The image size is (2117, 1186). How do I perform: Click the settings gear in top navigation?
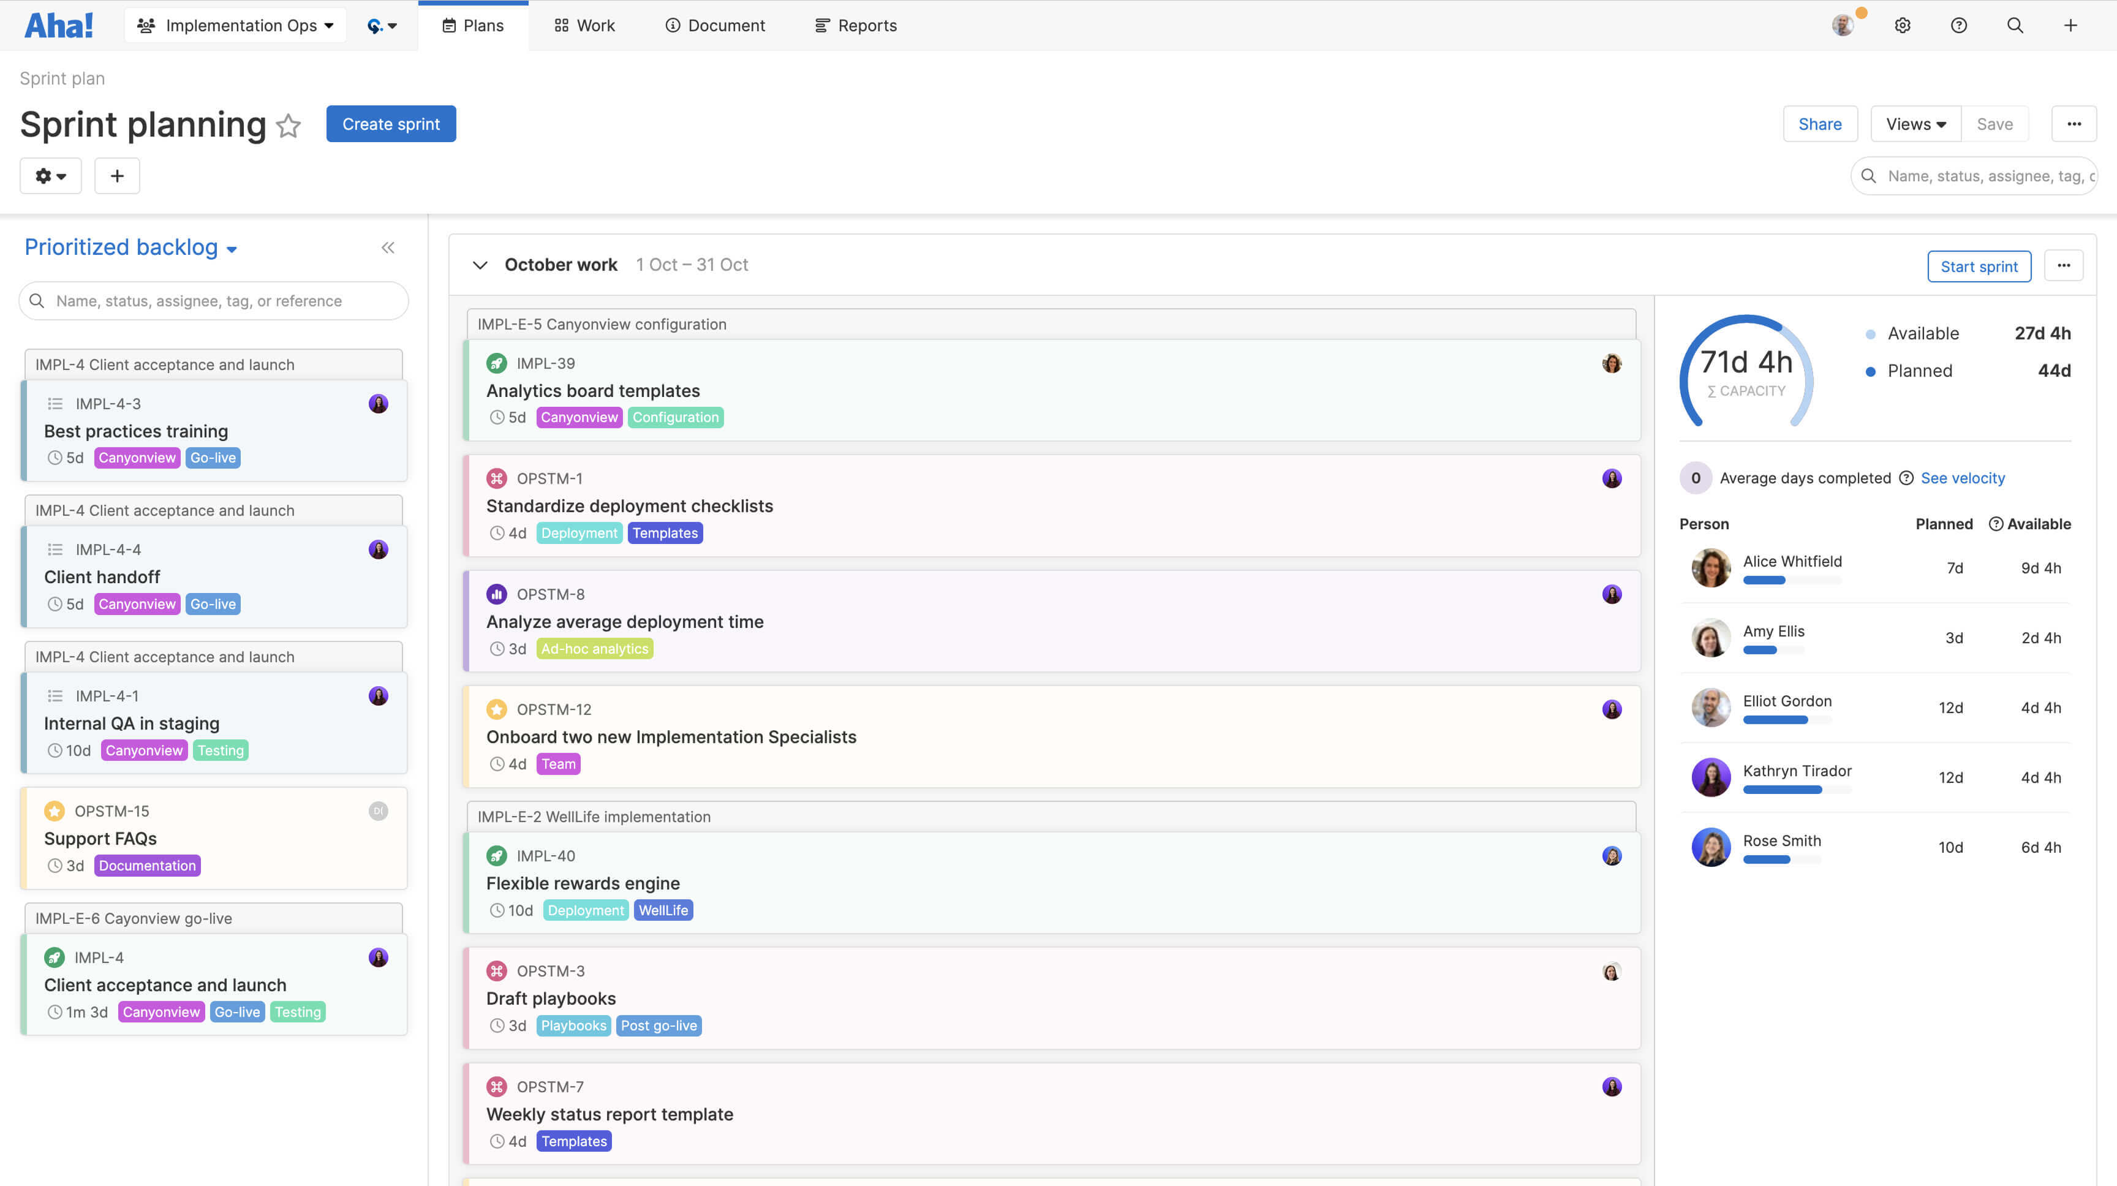(1903, 26)
